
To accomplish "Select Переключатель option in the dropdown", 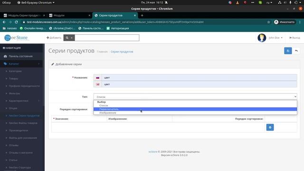I will pyautogui.click(x=195, y=109).
